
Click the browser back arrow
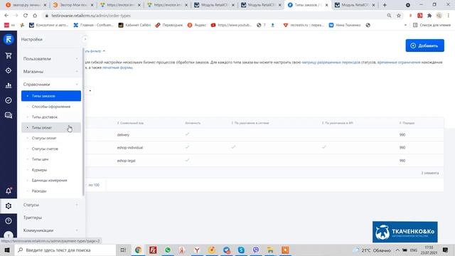point(6,16)
